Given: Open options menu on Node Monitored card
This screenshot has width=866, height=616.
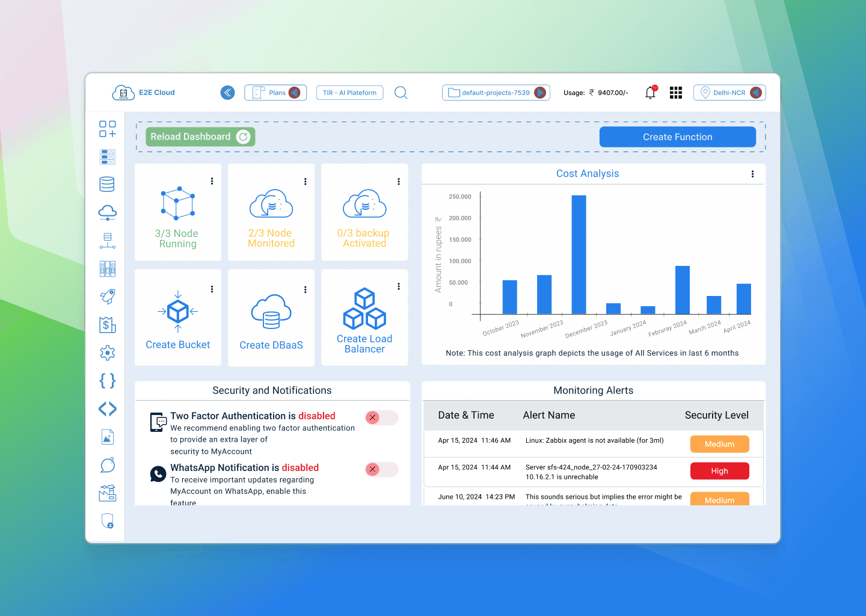Looking at the screenshot, I should coord(306,182).
